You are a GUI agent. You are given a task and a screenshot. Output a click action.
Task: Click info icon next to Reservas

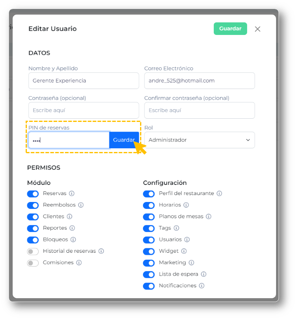tap(72, 193)
